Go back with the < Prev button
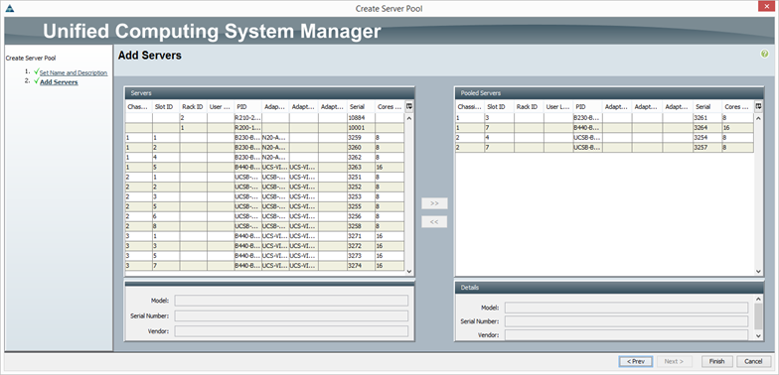Viewport: 779px width, 375px height. coord(636,361)
